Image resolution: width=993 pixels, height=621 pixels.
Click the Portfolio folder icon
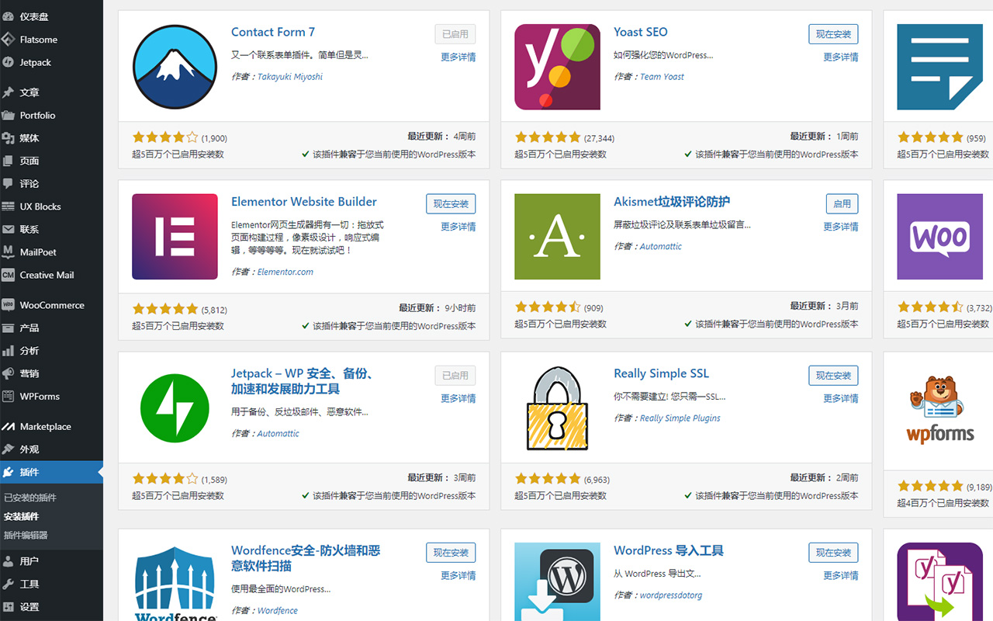(x=8, y=115)
